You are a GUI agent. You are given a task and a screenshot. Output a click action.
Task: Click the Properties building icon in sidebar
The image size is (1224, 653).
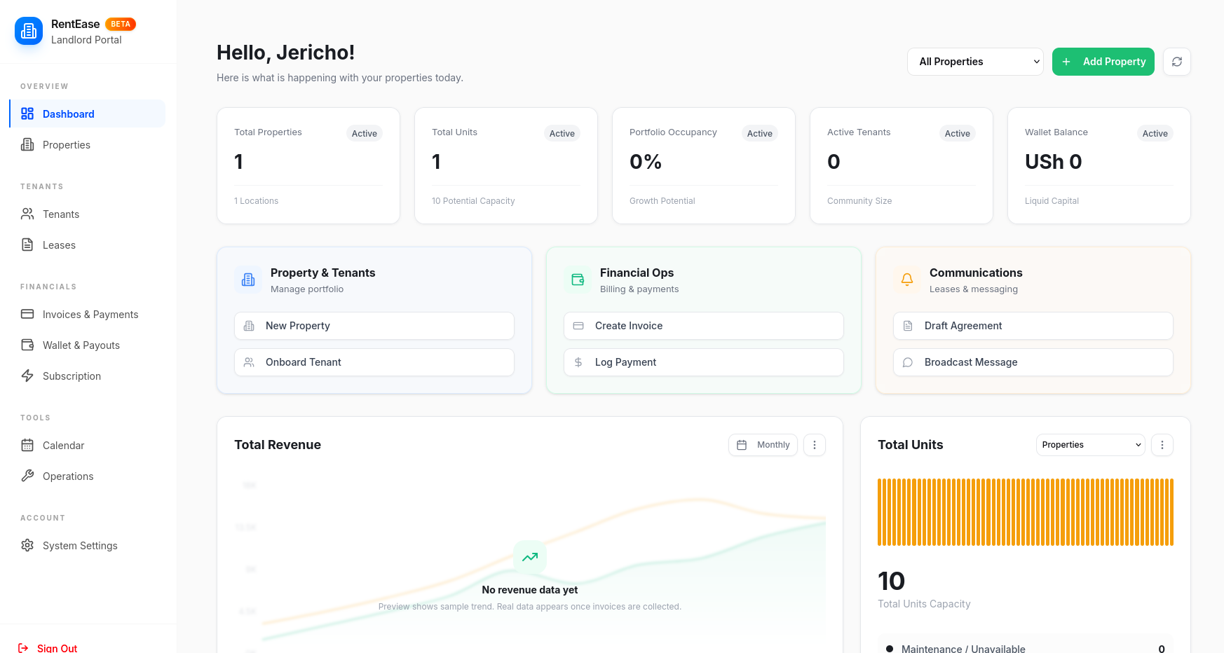27,144
